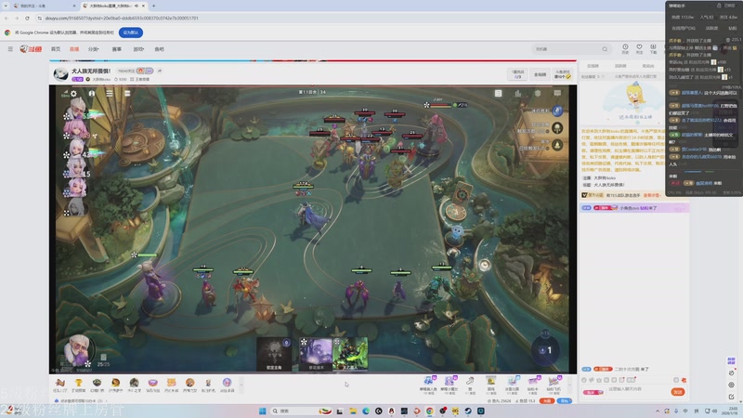
Task: Select the grey last portrait in player list
Action: coord(76,207)
